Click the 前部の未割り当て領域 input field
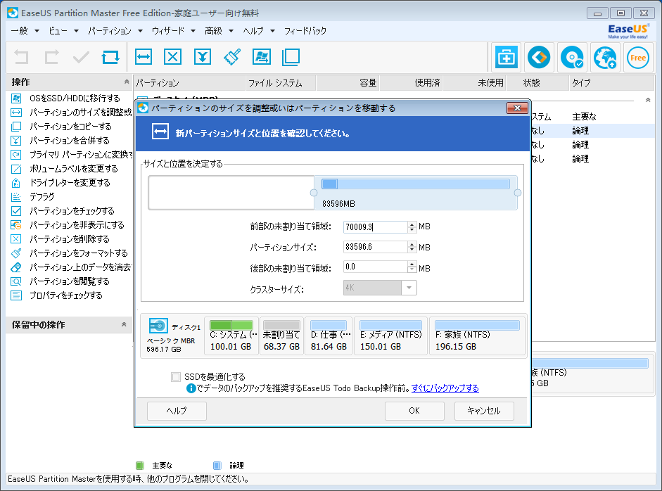662x491 pixels. coord(376,227)
